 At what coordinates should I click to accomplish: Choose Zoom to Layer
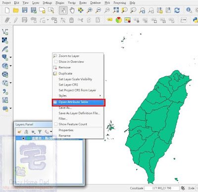(78, 56)
